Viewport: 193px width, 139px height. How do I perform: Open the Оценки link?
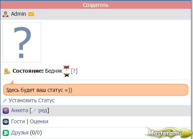tap(39, 121)
